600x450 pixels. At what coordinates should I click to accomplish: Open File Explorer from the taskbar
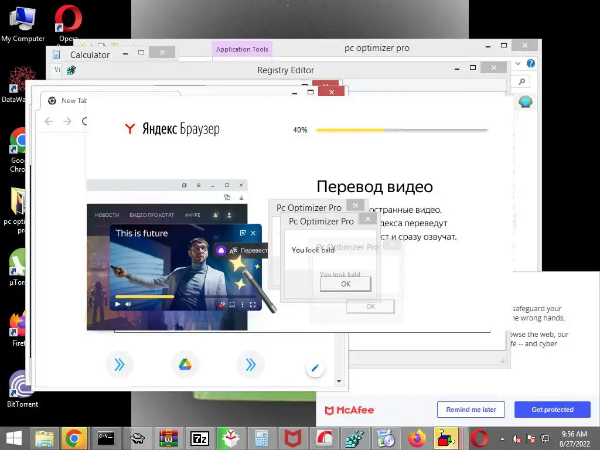(45, 438)
